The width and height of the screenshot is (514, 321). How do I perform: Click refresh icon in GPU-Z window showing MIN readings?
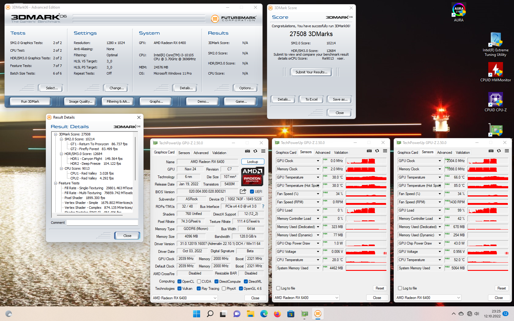377,151
